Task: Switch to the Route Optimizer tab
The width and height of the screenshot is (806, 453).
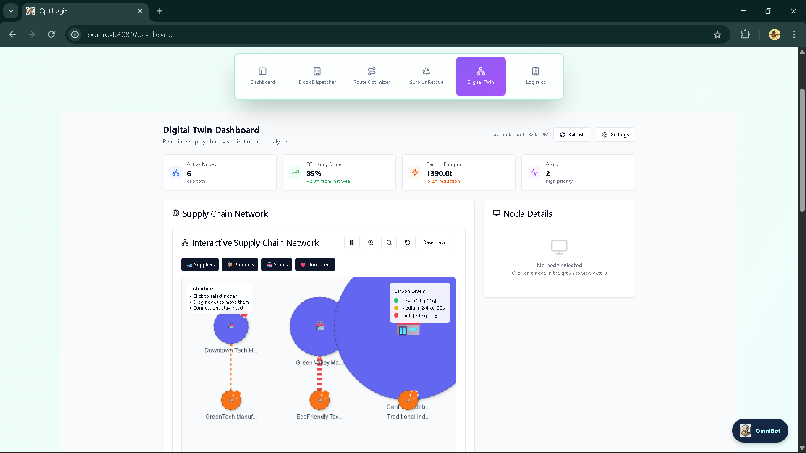Action: tap(372, 76)
